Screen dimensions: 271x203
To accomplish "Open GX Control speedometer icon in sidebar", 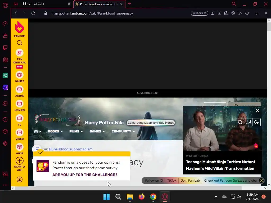I will coord(5,24).
